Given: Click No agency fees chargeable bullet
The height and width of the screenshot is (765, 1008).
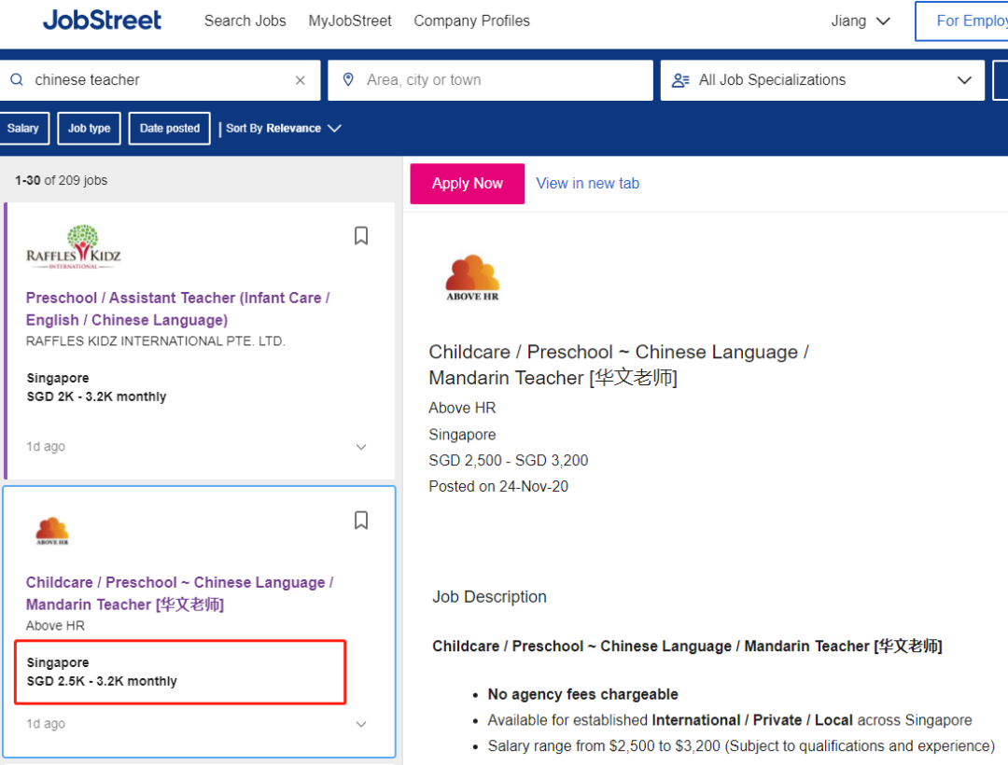Looking at the screenshot, I should click(582, 694).
